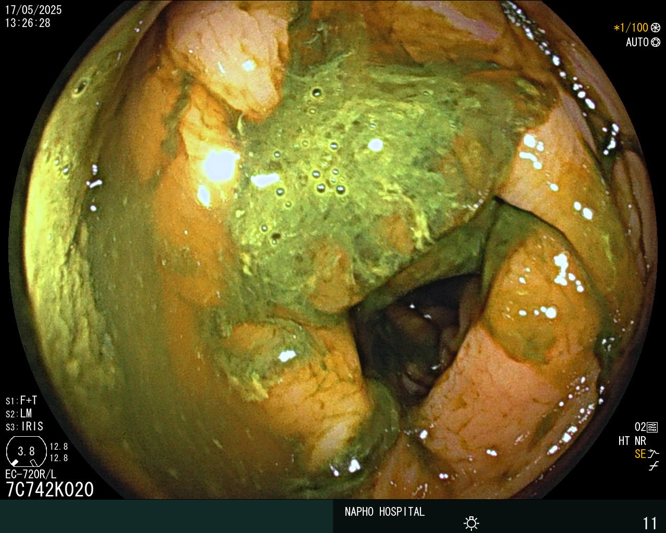
Task: Click the iris aperture icon next to AUTO
Action: pos(656,42)
